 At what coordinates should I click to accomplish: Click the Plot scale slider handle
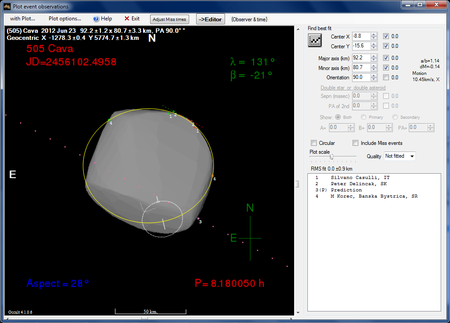tap(332, 157)
